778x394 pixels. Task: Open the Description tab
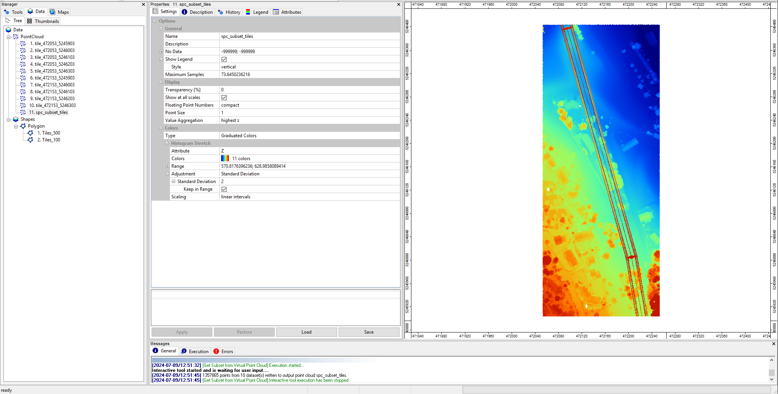click(197, 12)
